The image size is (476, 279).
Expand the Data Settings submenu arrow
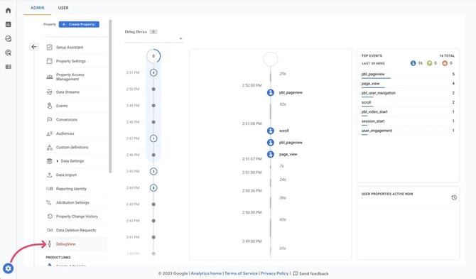[58, 161]
